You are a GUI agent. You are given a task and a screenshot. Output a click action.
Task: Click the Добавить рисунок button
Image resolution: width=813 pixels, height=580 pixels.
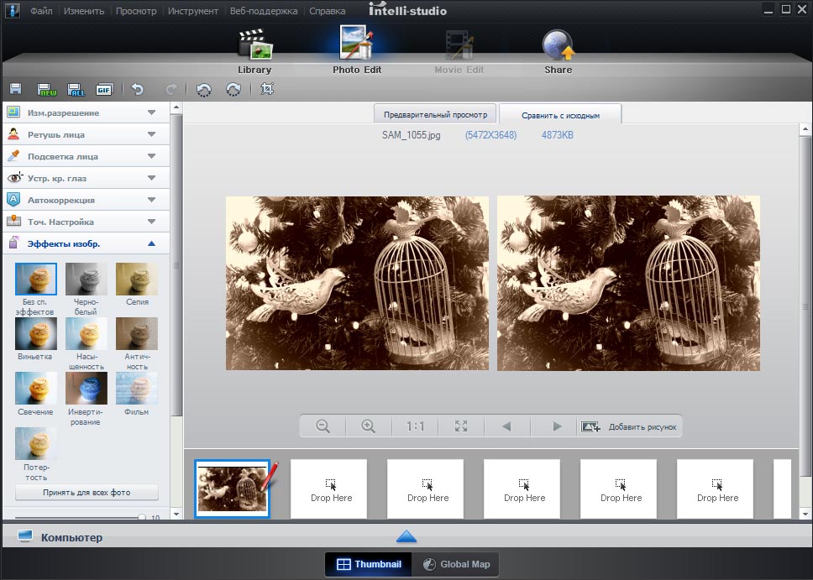(x=630, y=426)
